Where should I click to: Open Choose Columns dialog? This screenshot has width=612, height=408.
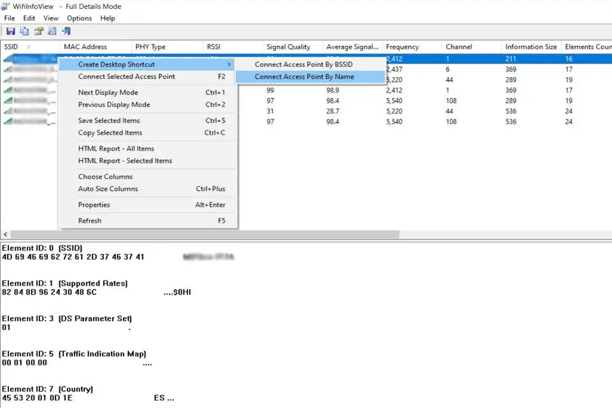coord(147,177)
